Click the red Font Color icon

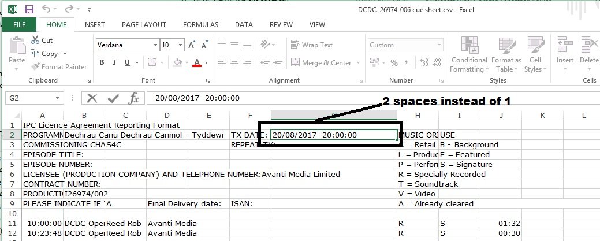tap(197, 62)
